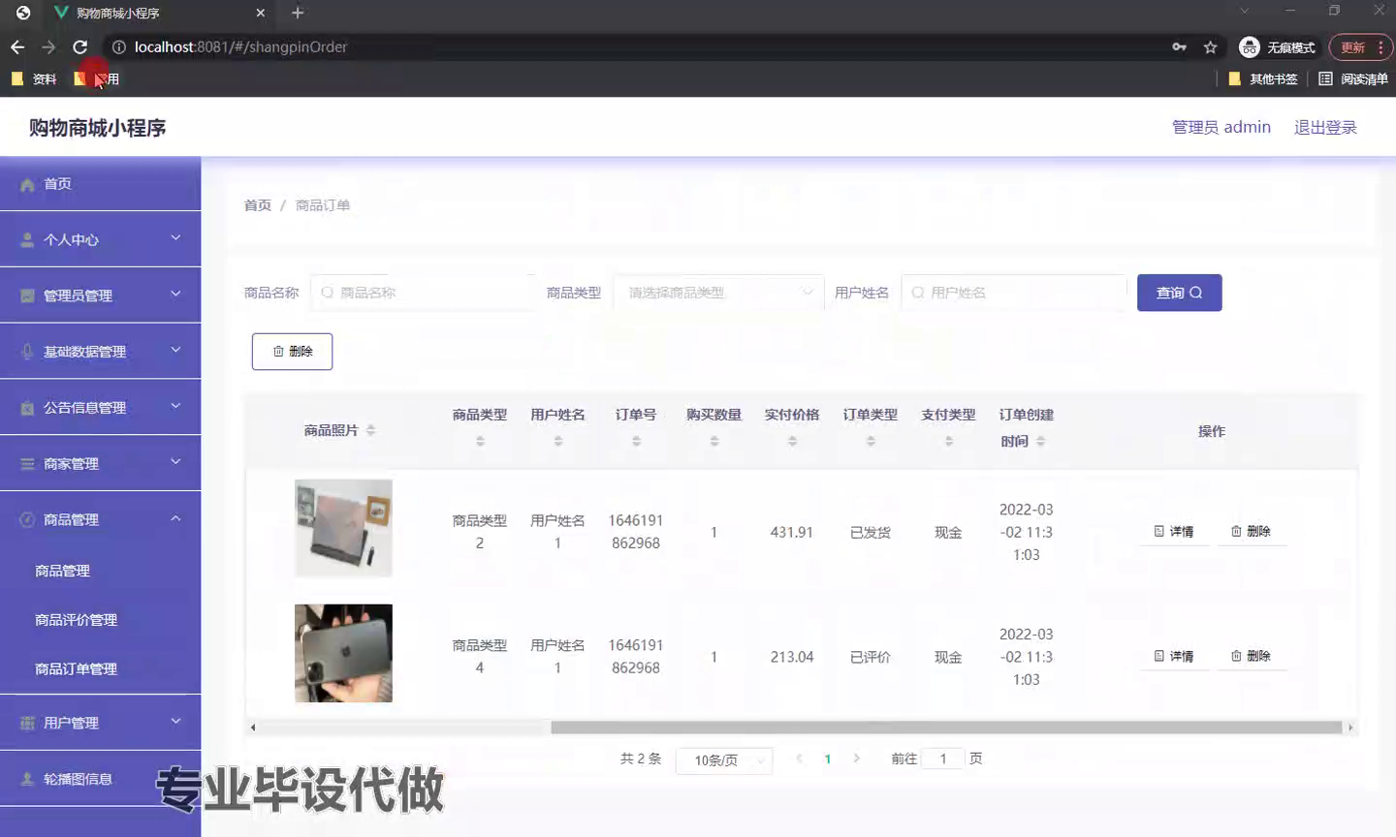Image resolution: width=1396 pixels, height=837 pixels.
Task: Sort table by 订单号 column
Action: pos(636,441)
